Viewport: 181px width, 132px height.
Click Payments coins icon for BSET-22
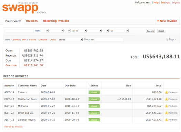[x=166, y=113]
